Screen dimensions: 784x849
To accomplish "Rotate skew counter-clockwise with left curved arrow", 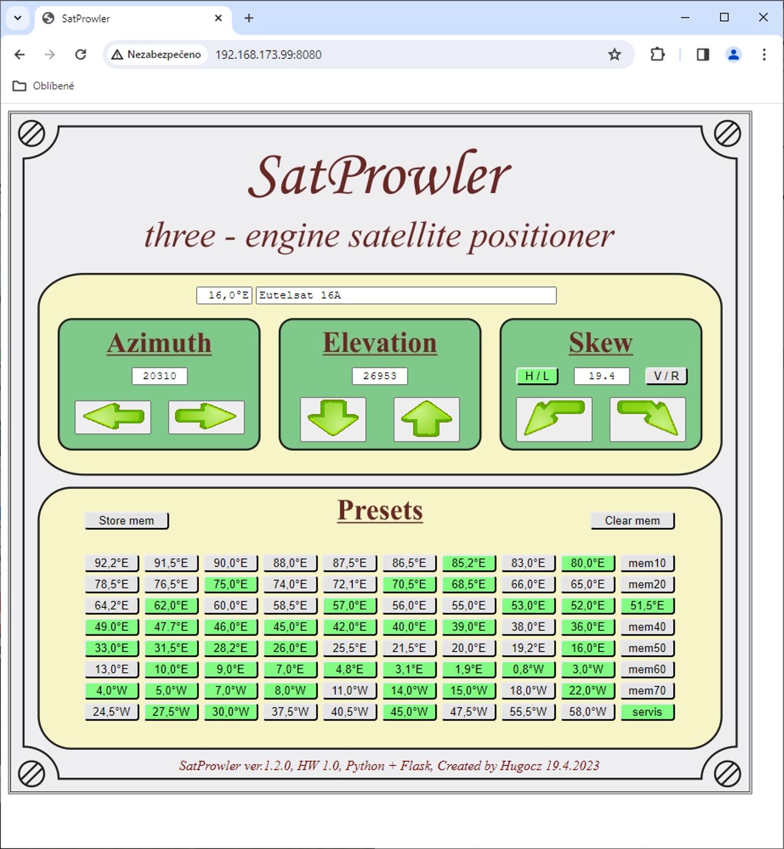I will click(x=554, y=419).
